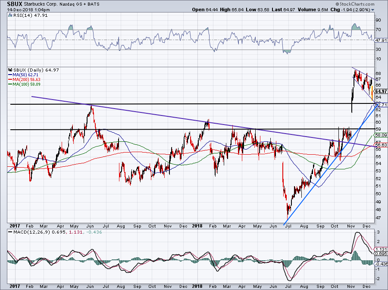Click the Open 64.44 quote value
The height and width of the screenshot is (290, 388).
click(205, 9)
